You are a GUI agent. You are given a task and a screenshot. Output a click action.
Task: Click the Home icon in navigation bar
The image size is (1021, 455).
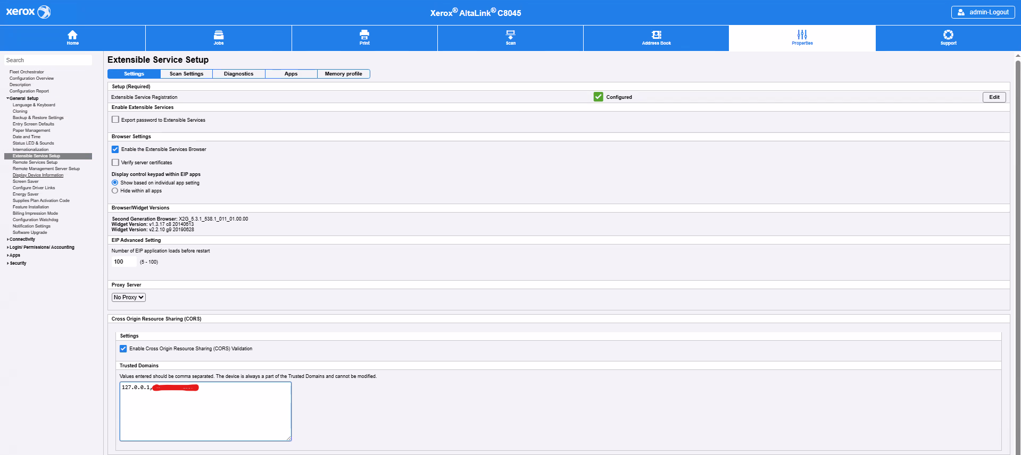[x=72, y=35]
